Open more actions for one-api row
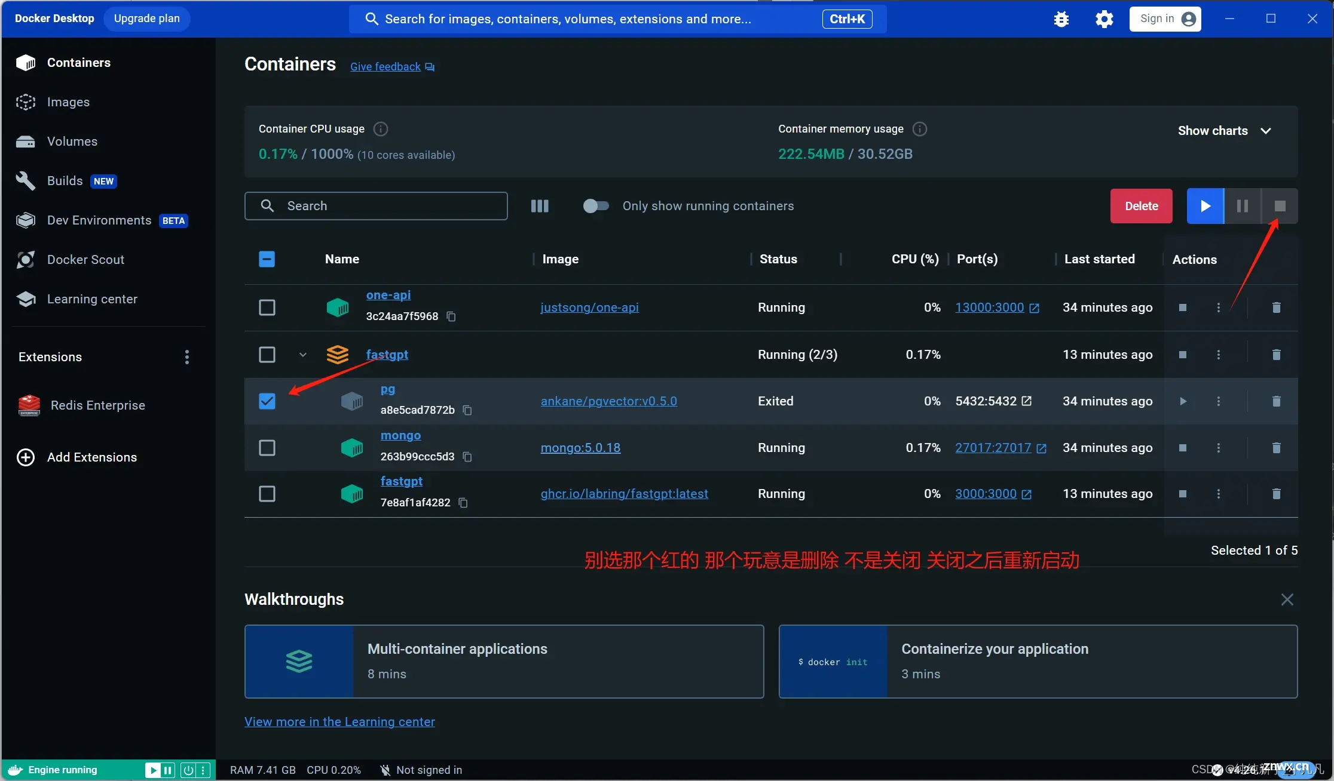This screenshot has height=781, width=1334. [1219, 308]
